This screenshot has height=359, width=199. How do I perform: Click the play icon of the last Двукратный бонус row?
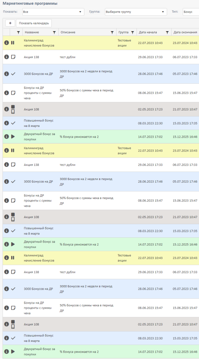click(x=13, y=351)
